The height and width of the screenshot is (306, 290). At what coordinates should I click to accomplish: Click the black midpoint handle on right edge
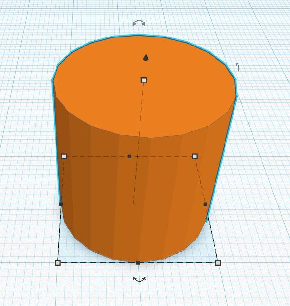205,204
